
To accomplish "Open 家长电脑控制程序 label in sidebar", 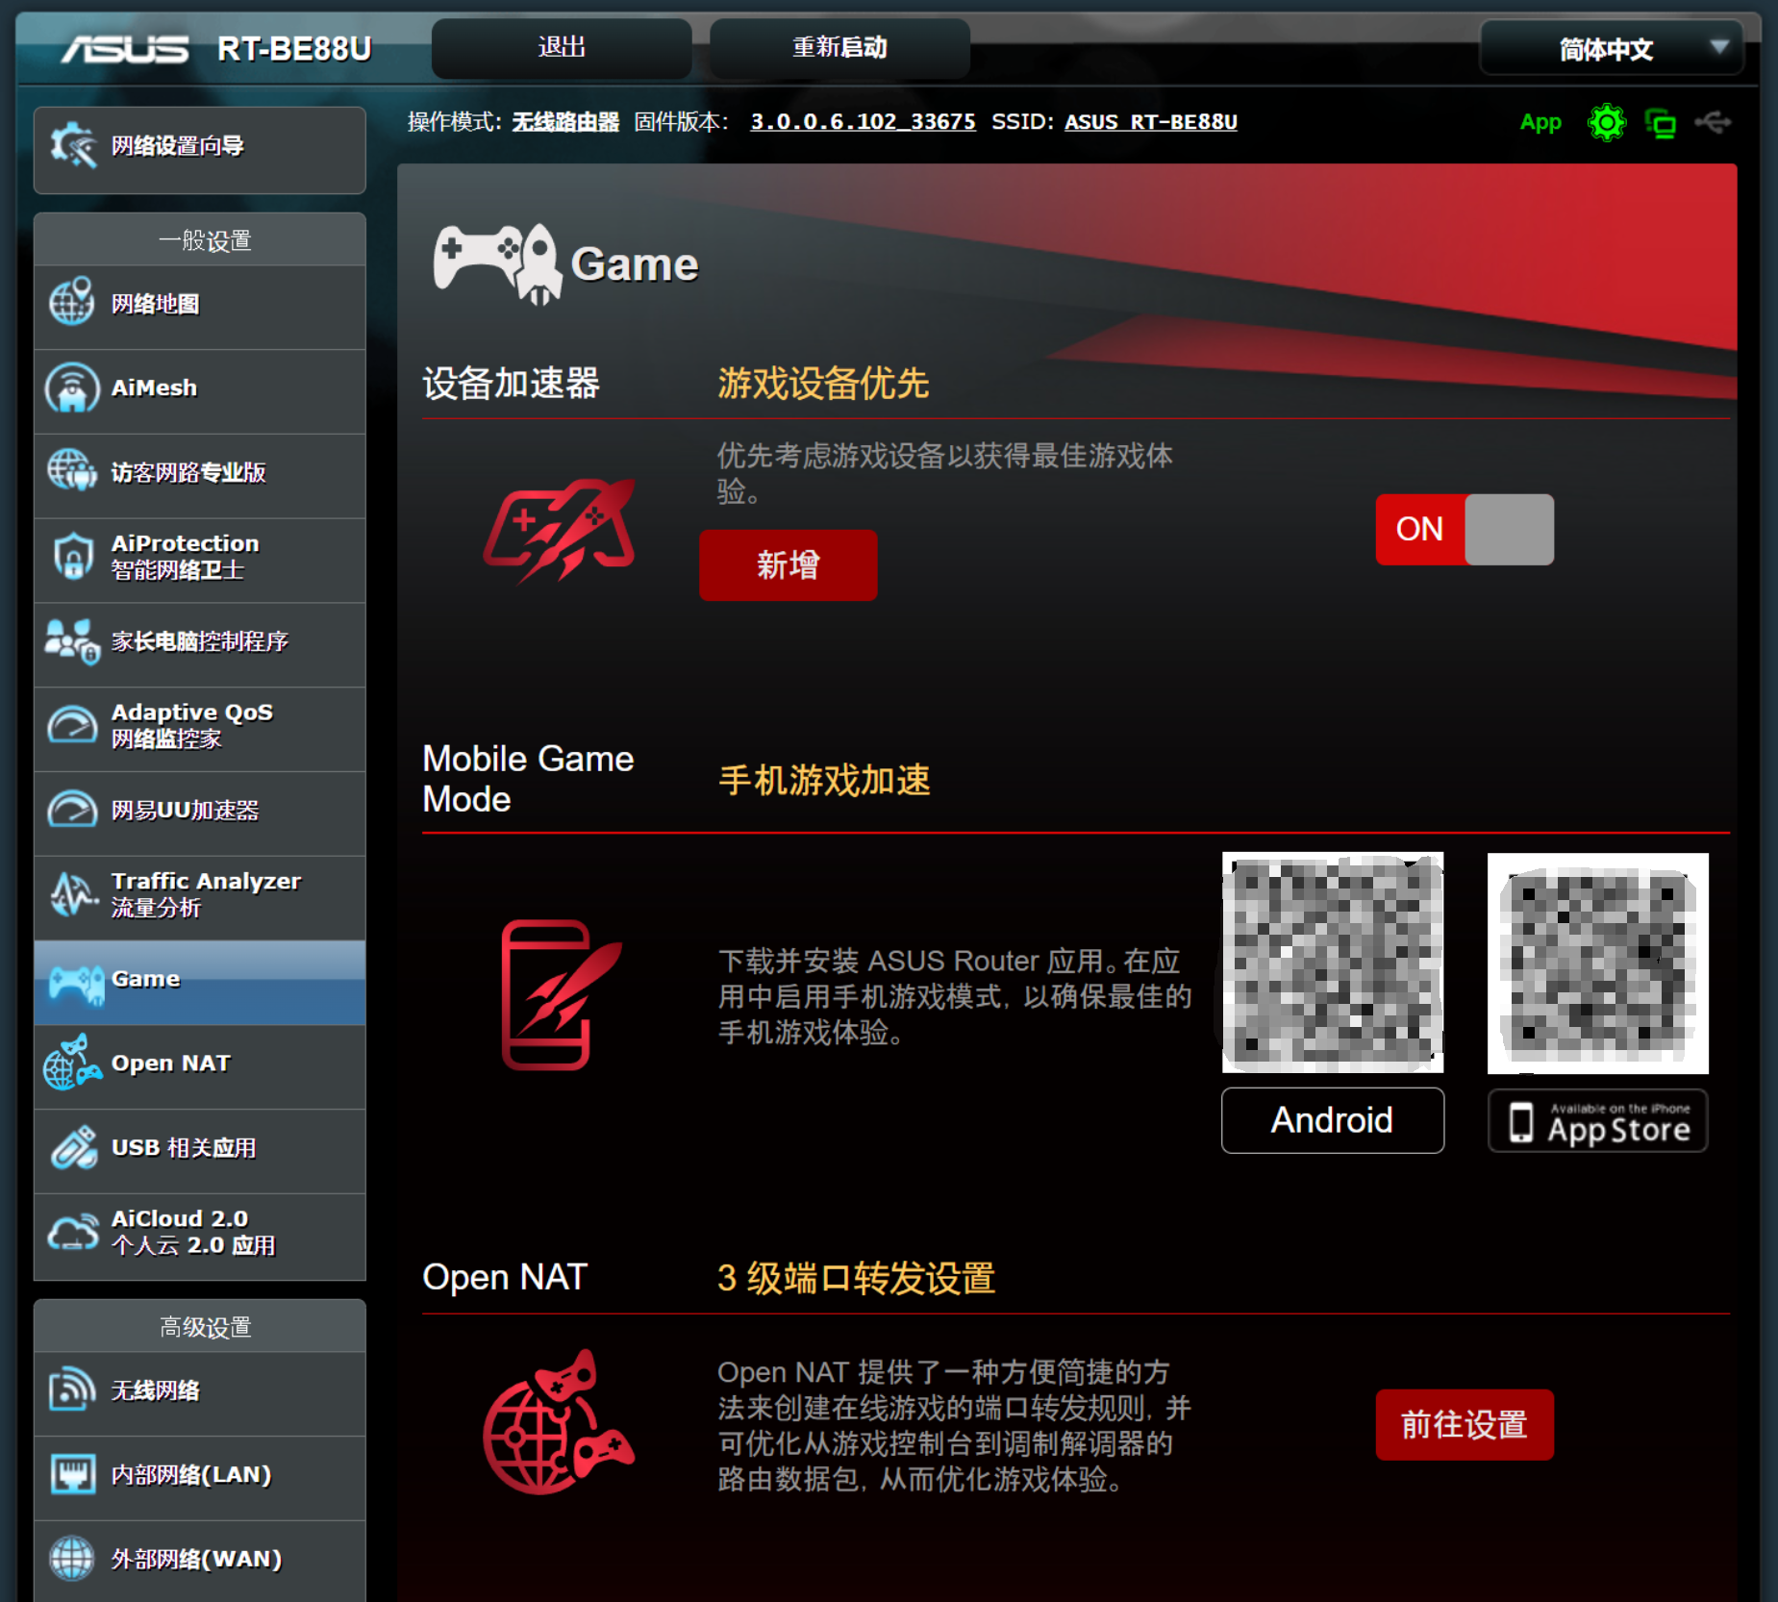I will tap(200, 641).
